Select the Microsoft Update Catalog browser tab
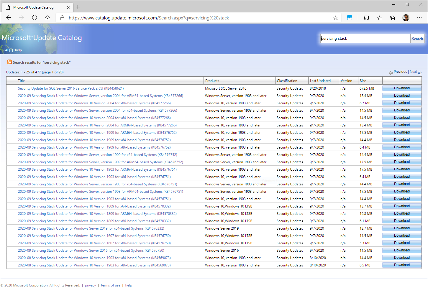The width and height of the screenshot is (428, 308). pos(38,7)
